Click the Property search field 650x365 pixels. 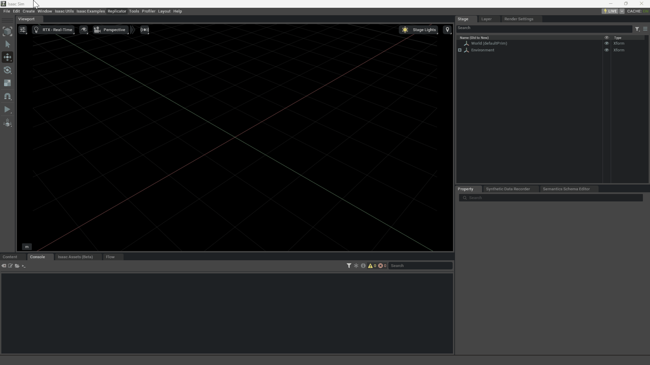coord(551,198)
